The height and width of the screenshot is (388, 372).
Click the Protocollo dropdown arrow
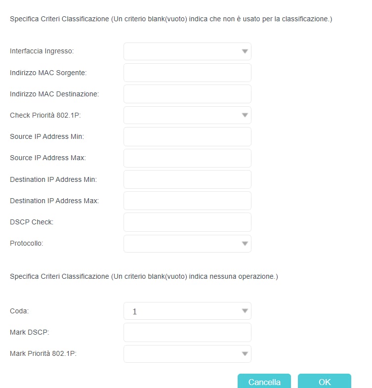(245, 244)
